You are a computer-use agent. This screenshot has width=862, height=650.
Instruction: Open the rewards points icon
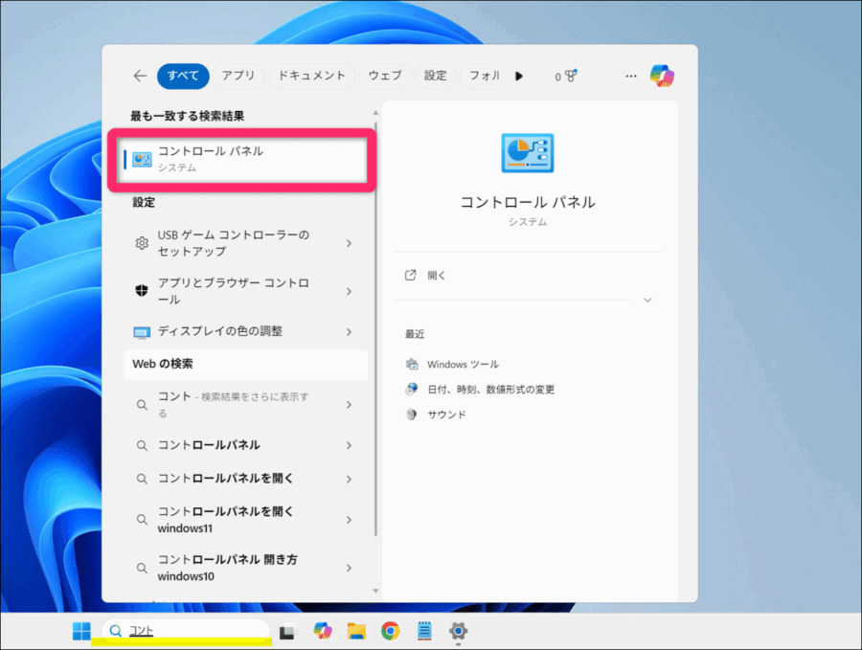pyautogui.click(x=567, y=76)
